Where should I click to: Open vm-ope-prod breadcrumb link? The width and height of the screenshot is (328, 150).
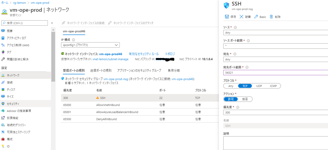[40, 2]
